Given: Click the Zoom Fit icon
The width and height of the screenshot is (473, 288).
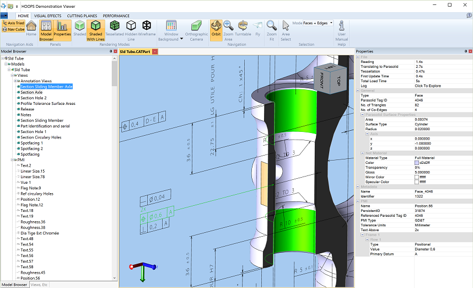Looking at the screenshot, I should (271, 28).
